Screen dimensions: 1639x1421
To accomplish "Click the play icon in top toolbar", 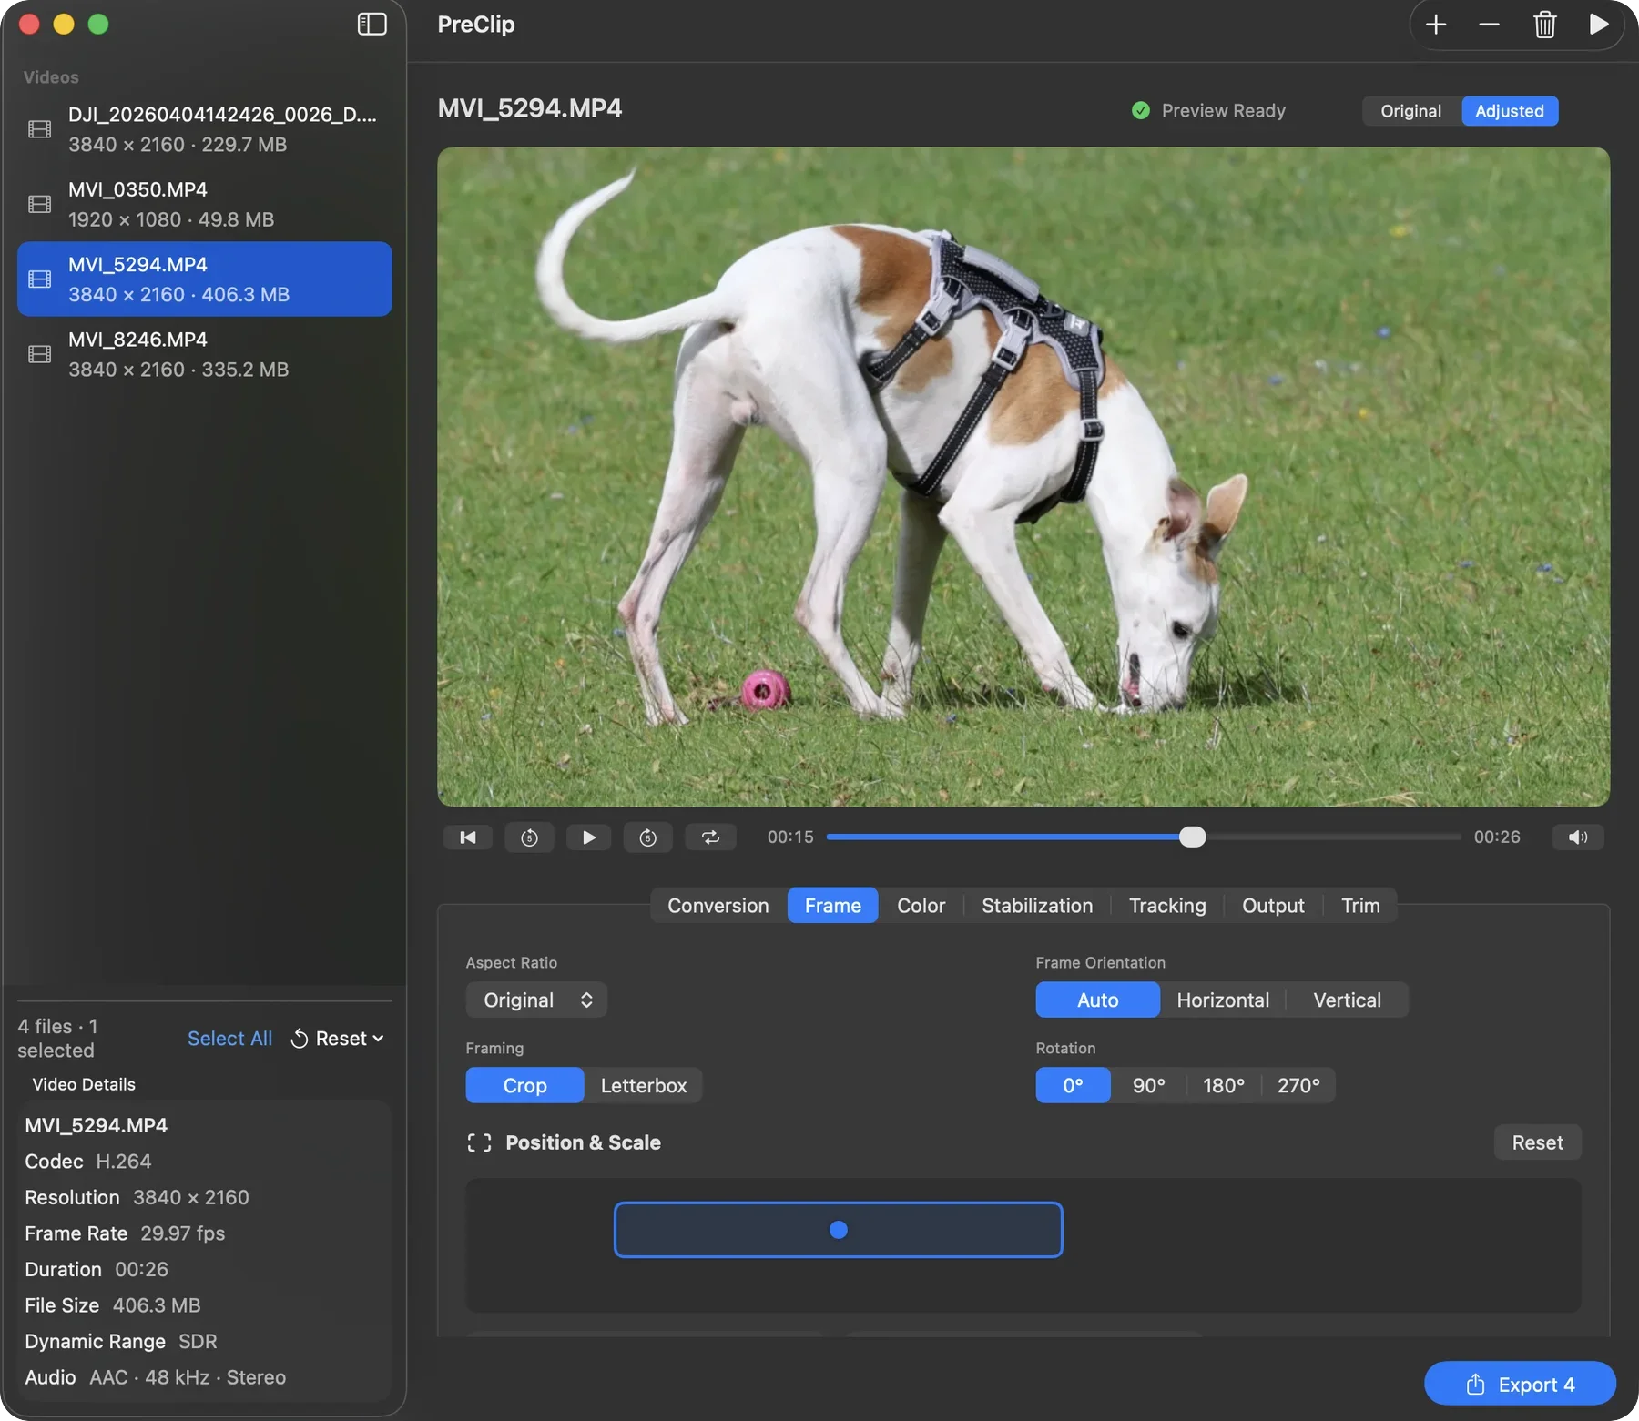I will click(x=1598, y=25).
